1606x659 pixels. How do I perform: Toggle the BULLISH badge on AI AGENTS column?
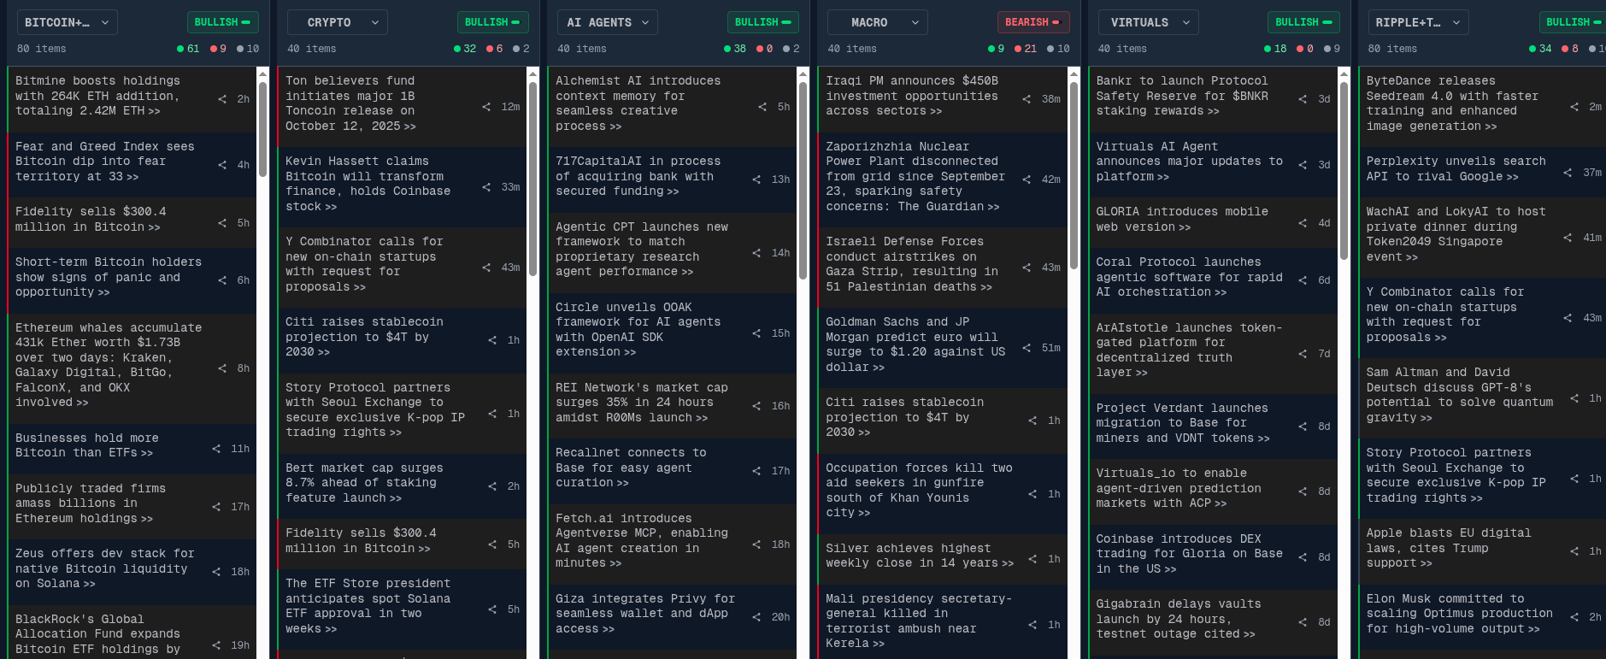762,22
